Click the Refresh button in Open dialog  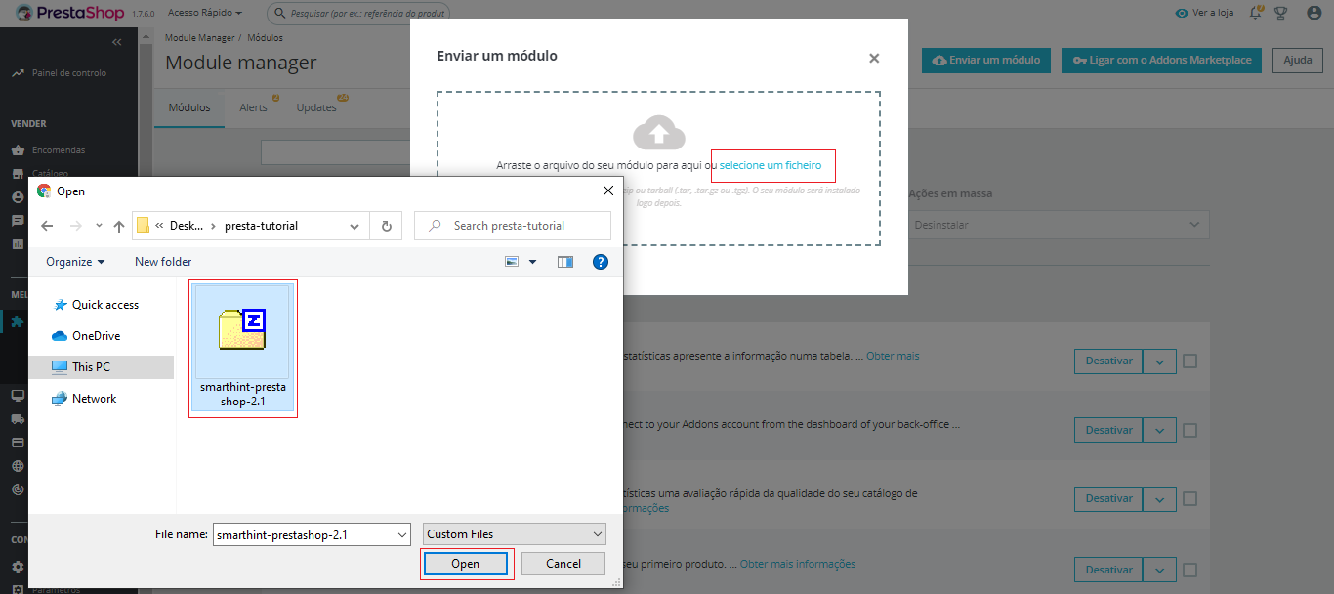tap(387, 226)
